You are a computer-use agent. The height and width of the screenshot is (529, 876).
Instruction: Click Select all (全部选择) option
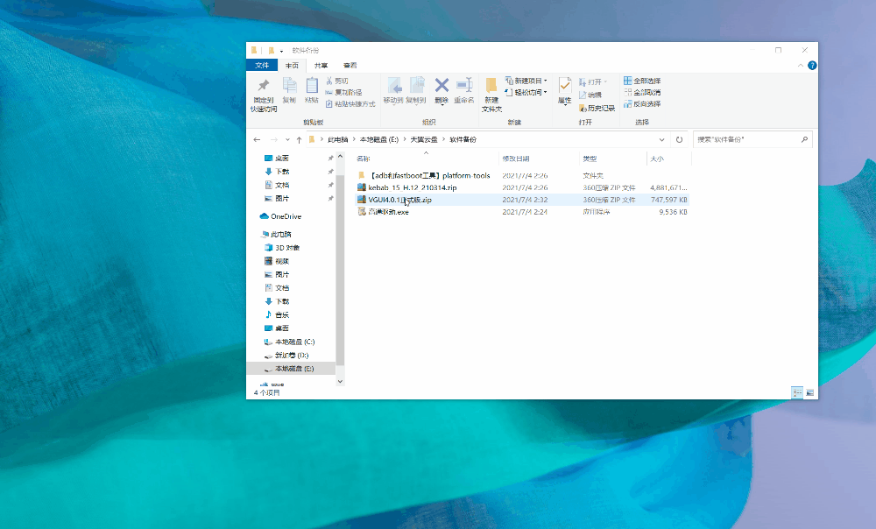pos(642,81)
